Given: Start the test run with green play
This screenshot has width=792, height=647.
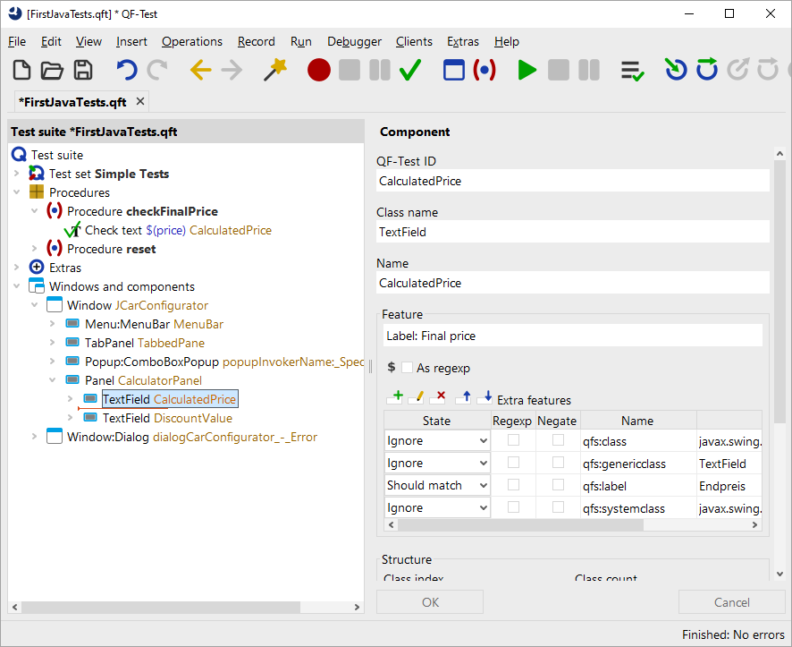Looking at the screenshot, I should 527,70.
